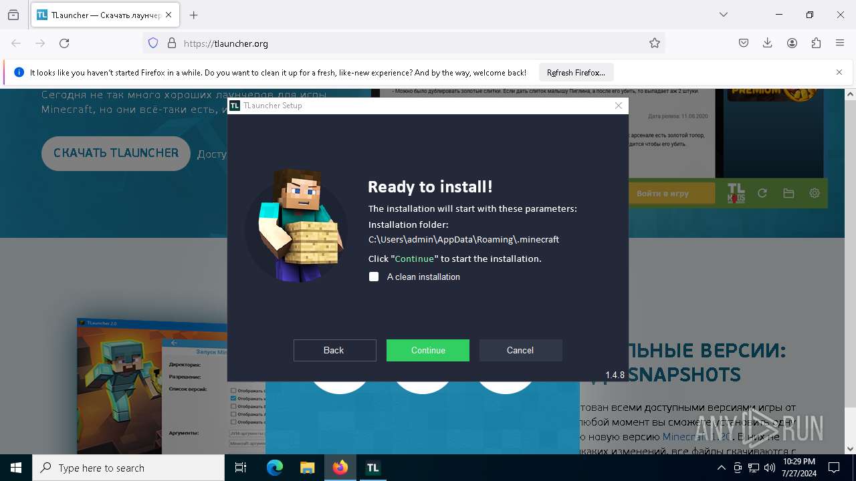Open network status tray icon
The image size is (856, 481).
(x=754, y=468)
